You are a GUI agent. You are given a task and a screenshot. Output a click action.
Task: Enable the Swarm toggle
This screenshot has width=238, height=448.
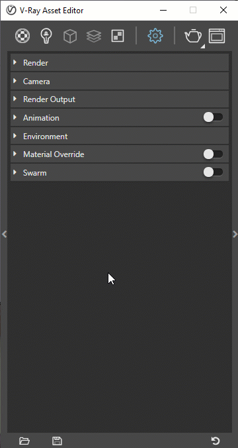[x=213, y=172]
